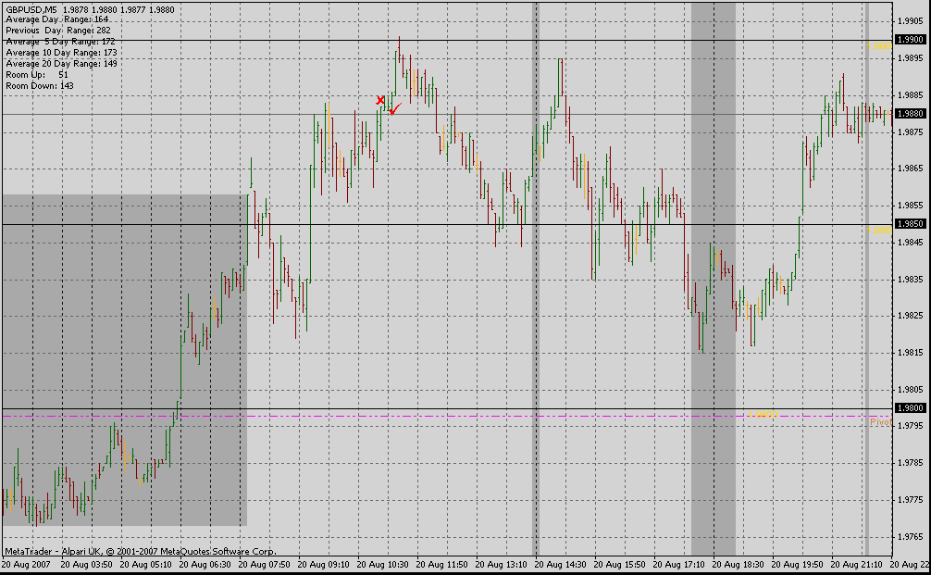Click the red X marker on chart
The width and height of the screenshot is (931, 575).
click(x=379, y=100)
